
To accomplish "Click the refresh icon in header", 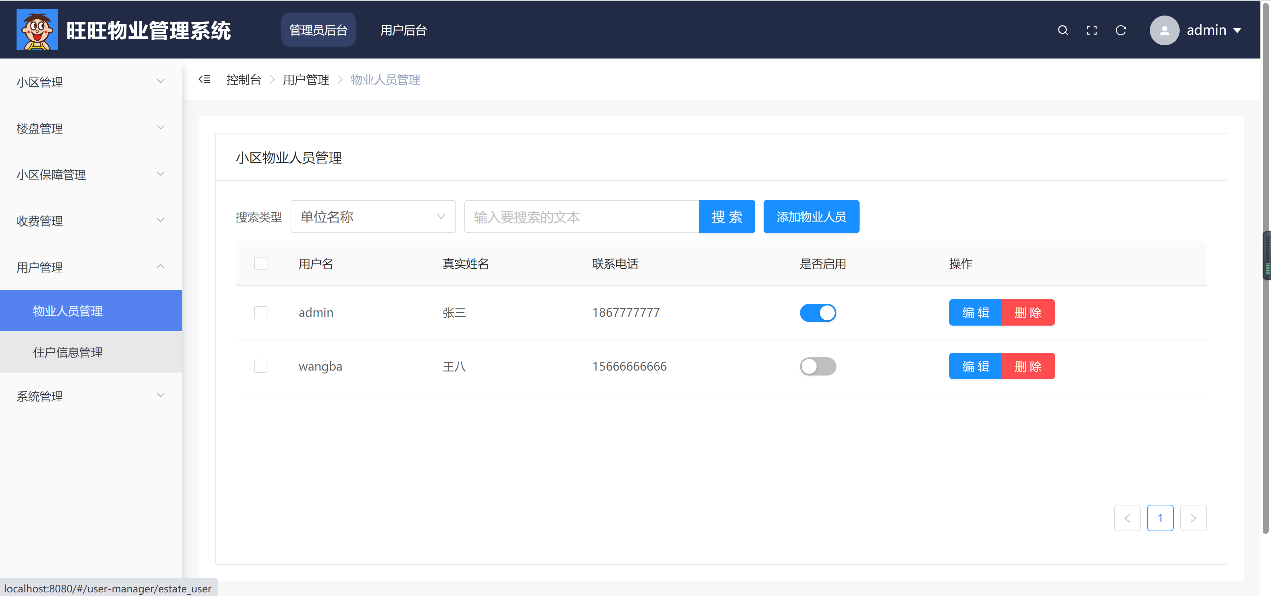I will click(1120, 30).
